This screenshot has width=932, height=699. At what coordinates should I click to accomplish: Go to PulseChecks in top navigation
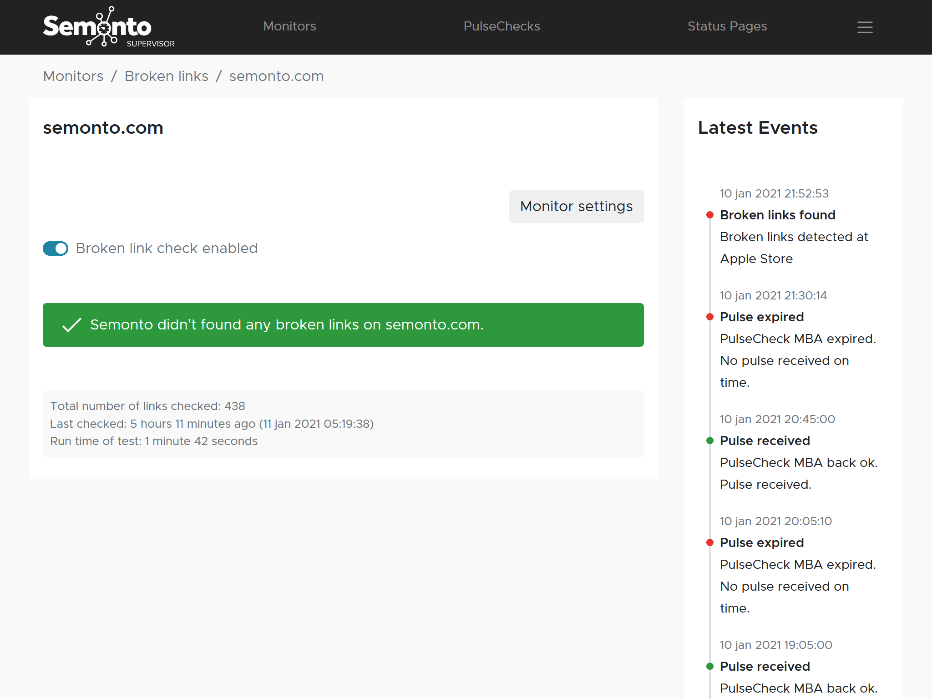click(501, 26)
